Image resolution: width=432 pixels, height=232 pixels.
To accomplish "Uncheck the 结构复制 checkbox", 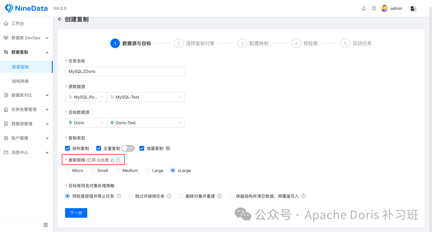I will coord(68,148).
